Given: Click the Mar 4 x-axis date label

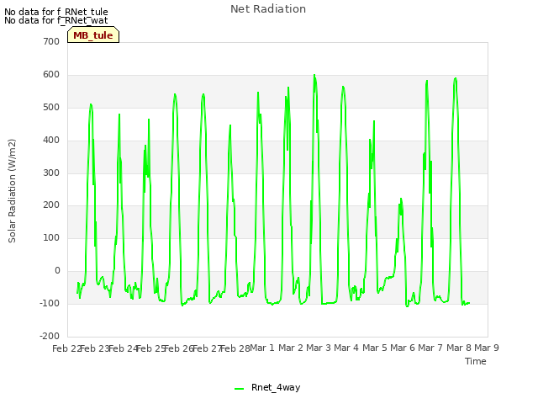Looking at the screenshot, I should click(x=346, y=348).
